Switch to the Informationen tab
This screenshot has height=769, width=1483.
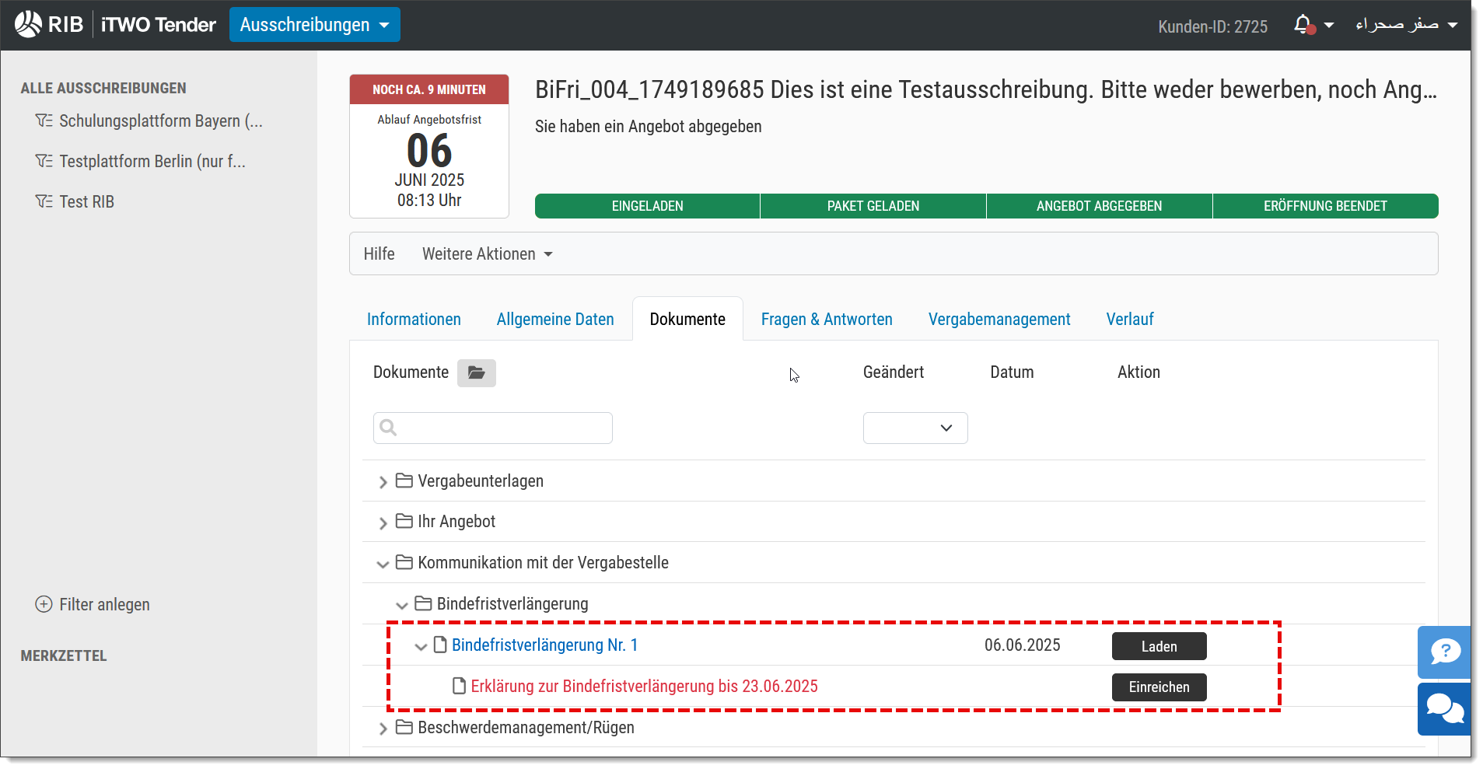click(x=414, y=319)
